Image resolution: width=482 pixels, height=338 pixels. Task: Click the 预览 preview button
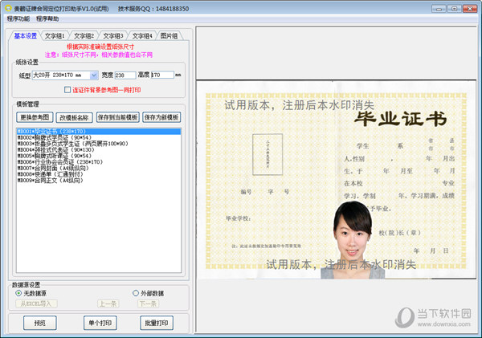[39, 323]
